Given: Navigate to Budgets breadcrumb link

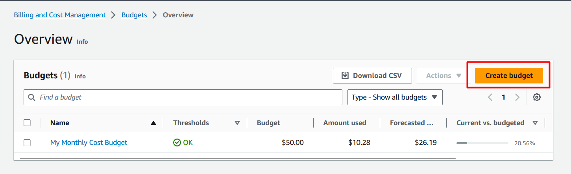Looking at the screenshot, I should click(134, 15).
